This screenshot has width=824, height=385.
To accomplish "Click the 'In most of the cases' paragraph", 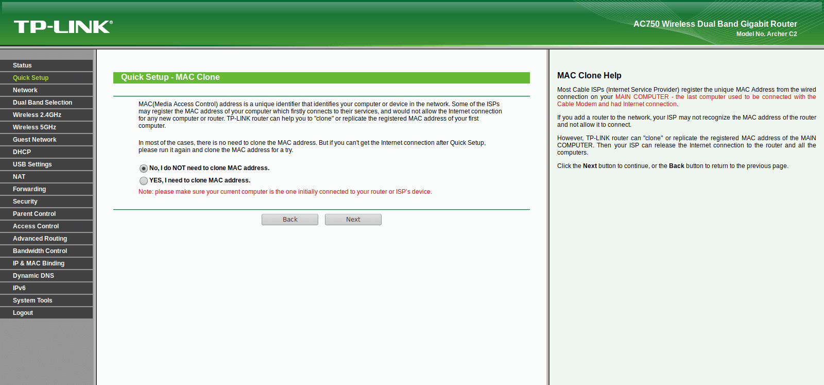I will pyautogui.click(x=312, y=146).
